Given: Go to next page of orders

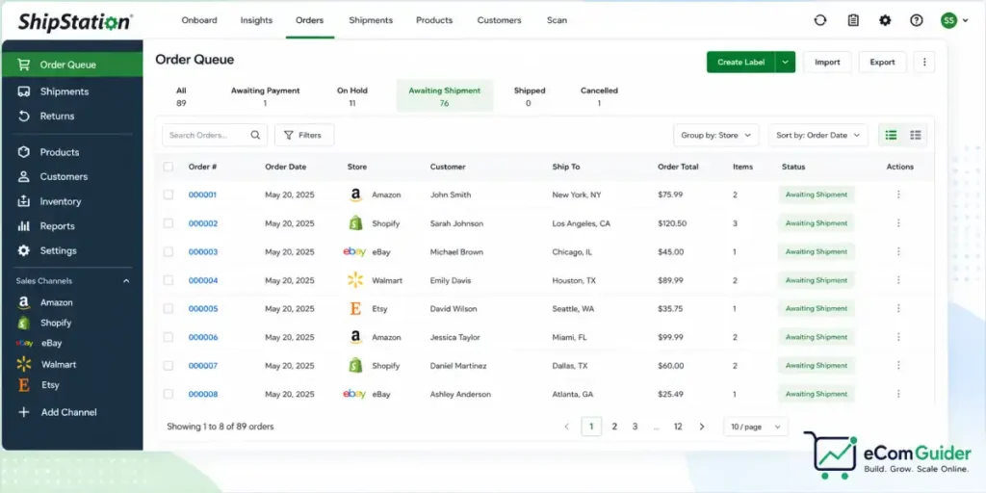Looking at the screenshot, I should click(x=702, y=427).
